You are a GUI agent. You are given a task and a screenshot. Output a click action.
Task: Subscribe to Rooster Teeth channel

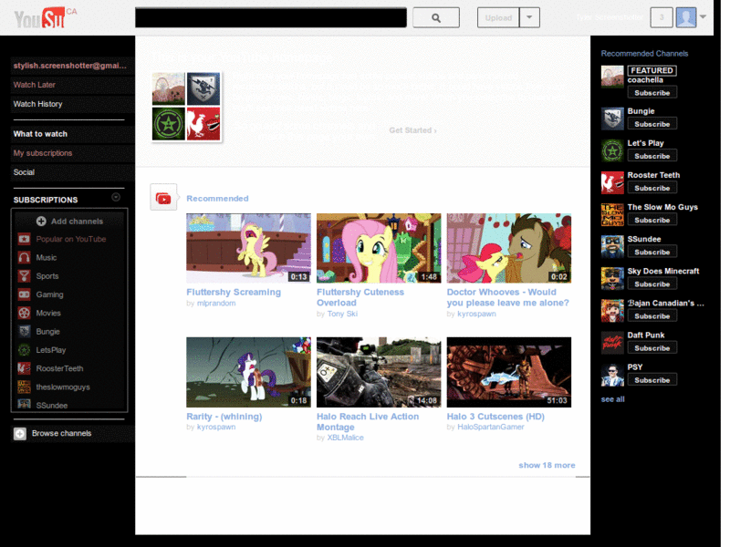click(x=652, y=188)
